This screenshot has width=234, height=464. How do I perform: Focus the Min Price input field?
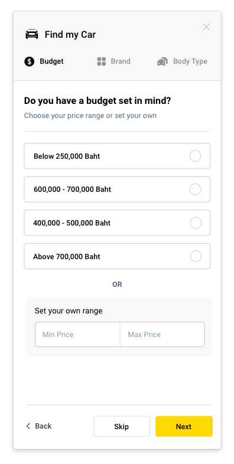[77, 334]
